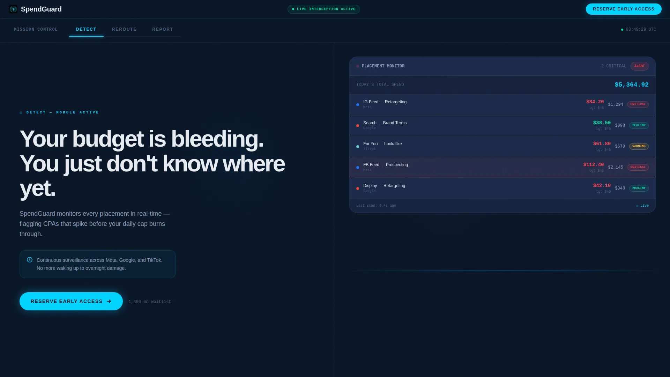Image resolution: width=670 pixels, height=377 pixels.
Task: Click the $898 spend amount
Action: coord(620,125)
